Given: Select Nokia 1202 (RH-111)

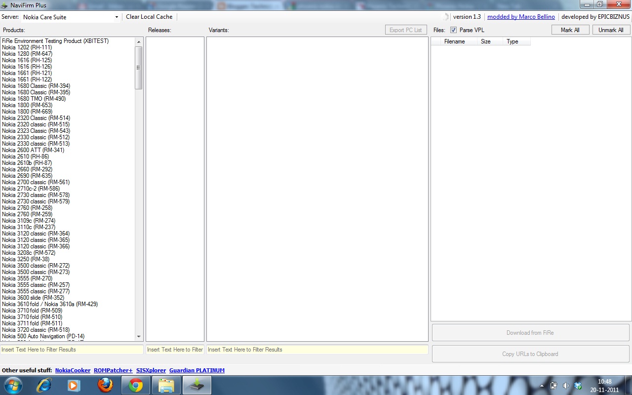Looking at the screenshot, I should [27, 47].
